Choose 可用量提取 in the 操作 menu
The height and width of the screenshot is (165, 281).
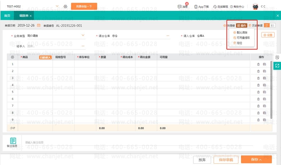click(243, 37)
